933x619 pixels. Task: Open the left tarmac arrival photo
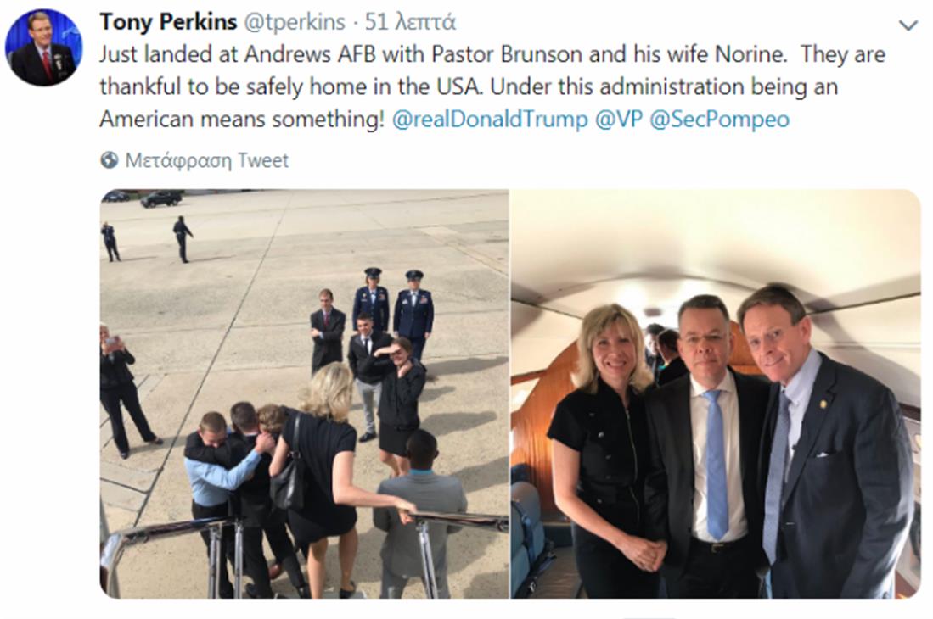(x=304, y=393)
